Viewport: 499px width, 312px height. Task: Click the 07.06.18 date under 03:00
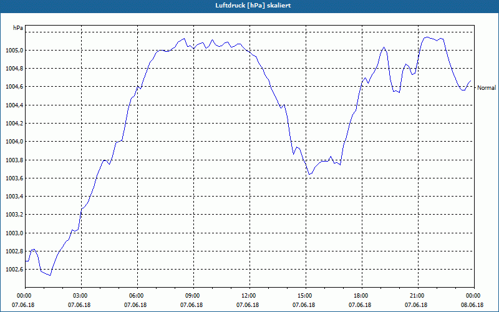point(79,305)
